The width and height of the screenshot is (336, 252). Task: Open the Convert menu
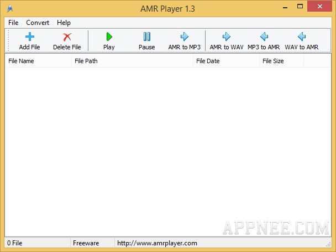point(38,23)
